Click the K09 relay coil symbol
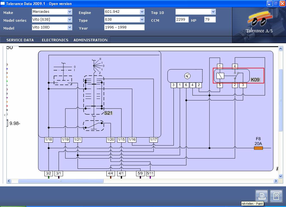Screen dimensions: 286x207 [220, 76]
